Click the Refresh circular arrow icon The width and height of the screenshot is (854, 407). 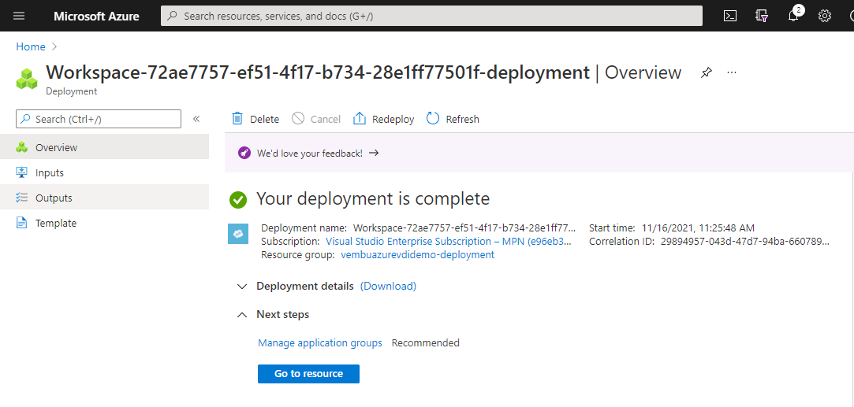point(433,118)
